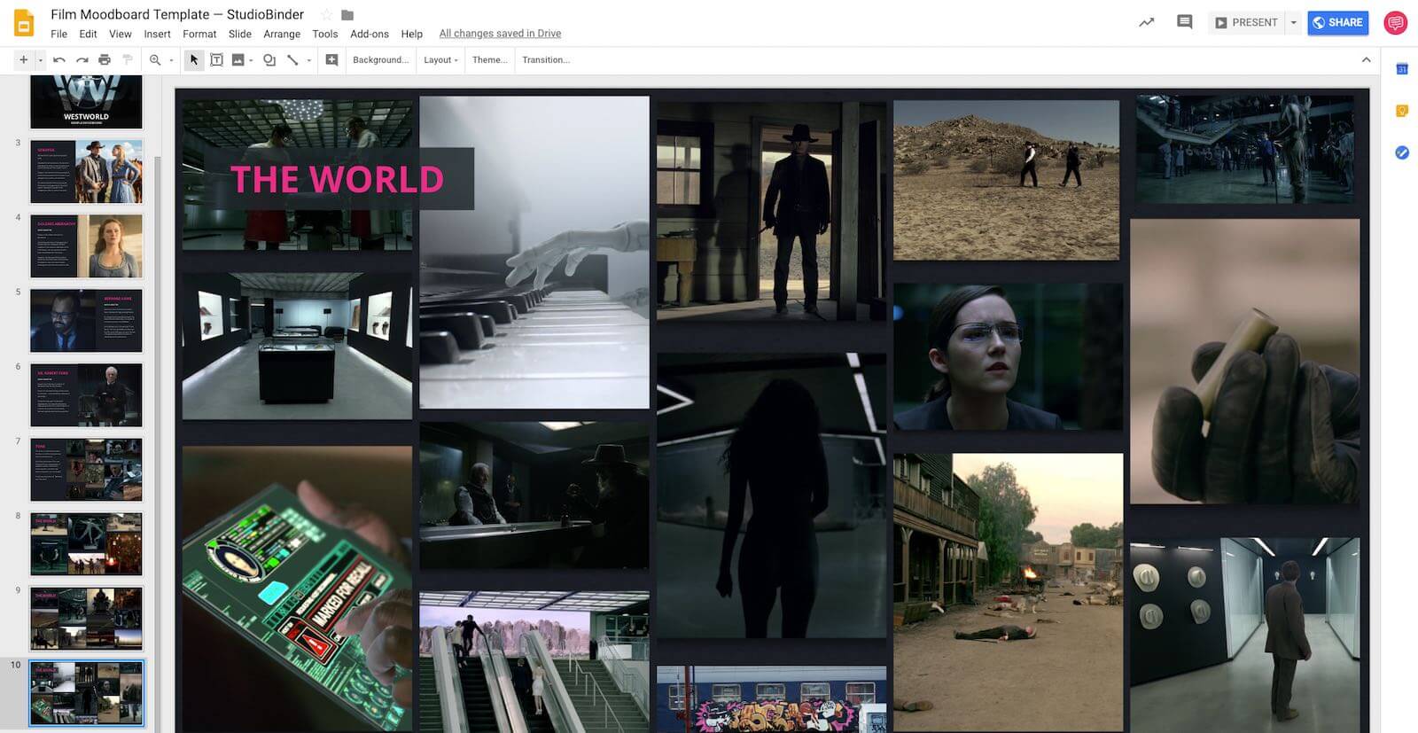Screen dimensions: 1418x733
Task: Click 'All changes saved in Drive' link
Action: 500,34
